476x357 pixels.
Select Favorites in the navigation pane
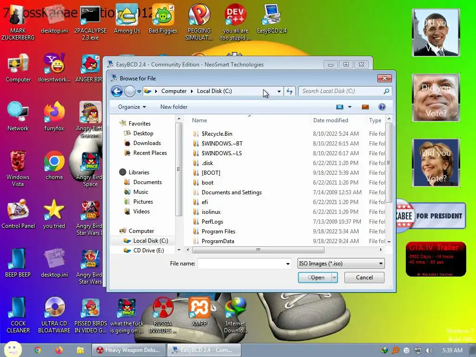pyautogui.click(x=139, y=124)
